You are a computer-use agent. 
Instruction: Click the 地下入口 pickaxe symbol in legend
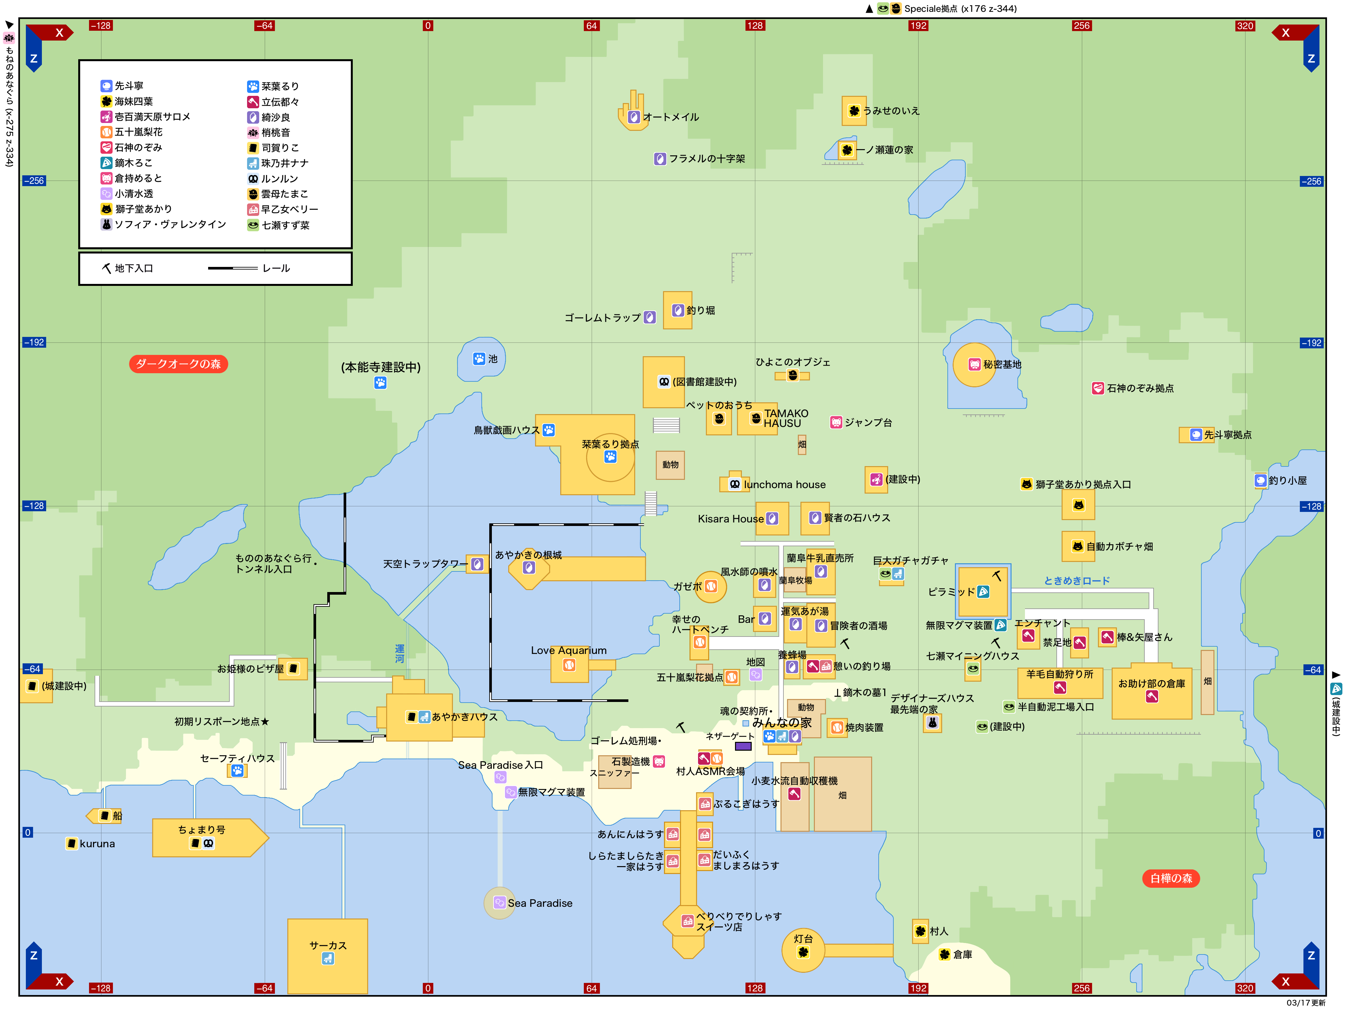pyautogui.click(x=106, y=268)
